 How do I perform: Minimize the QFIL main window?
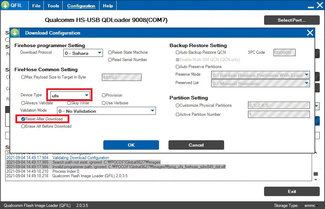point(311,7)
